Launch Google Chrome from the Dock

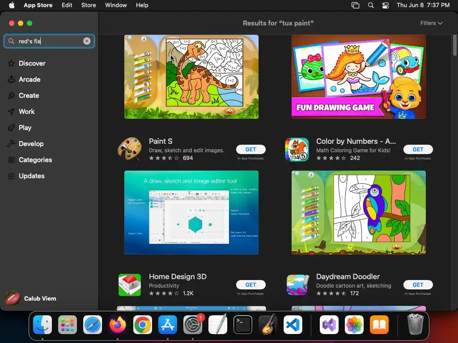pos(143,325)
